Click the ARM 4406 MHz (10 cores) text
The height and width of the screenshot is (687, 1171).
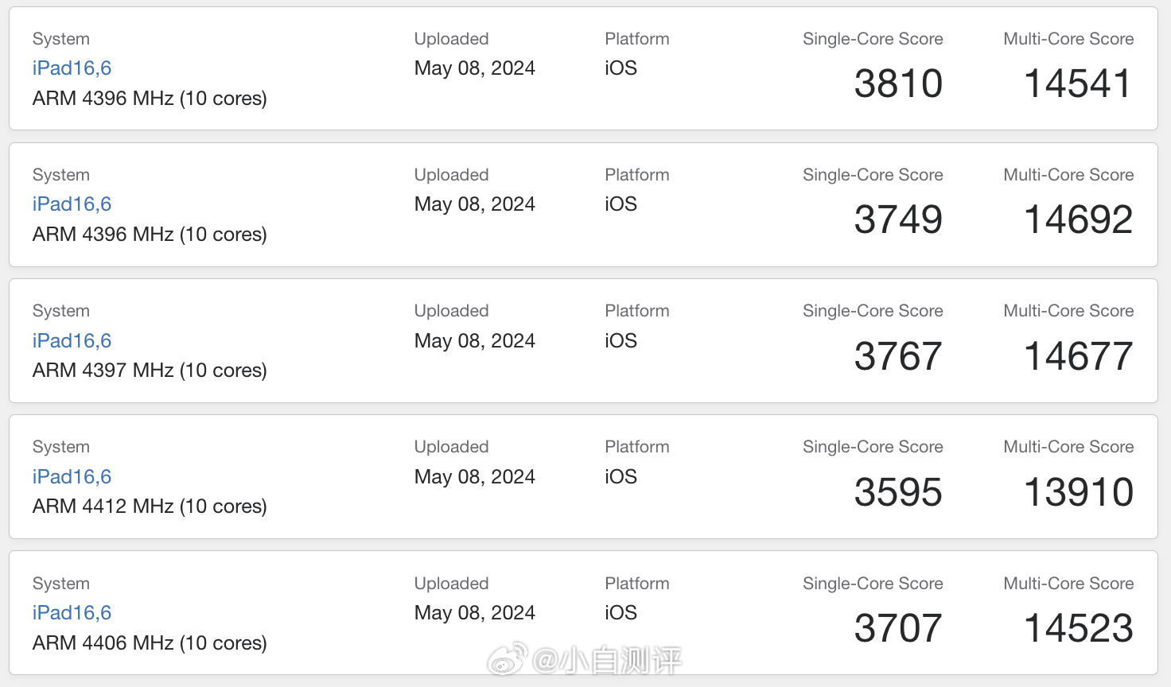150,643
